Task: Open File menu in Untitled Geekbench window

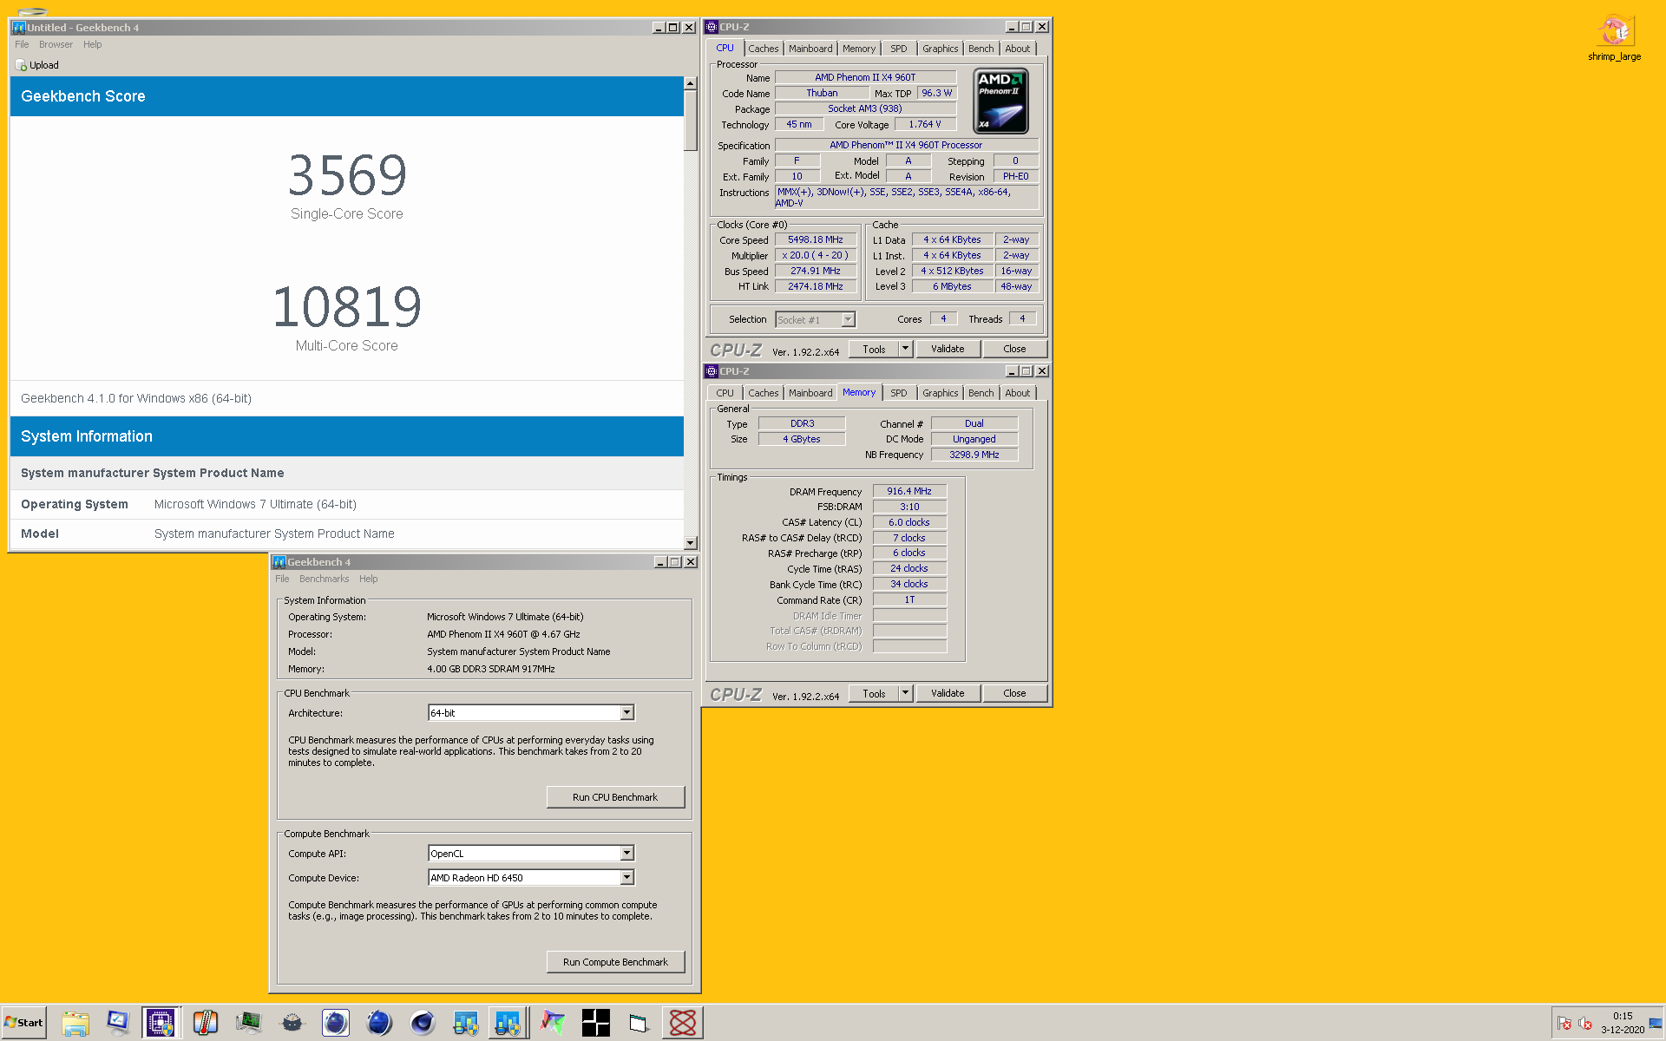Action: coord(22,44)
